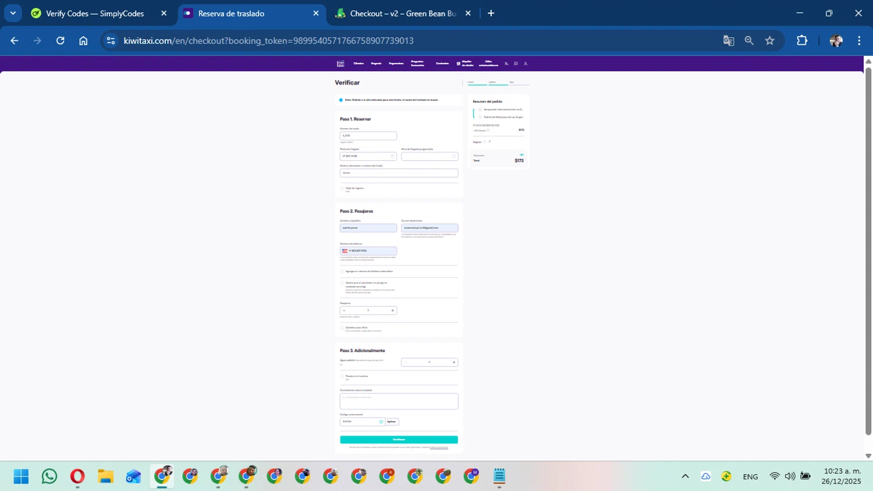Screen dimensions: 873x491
Task: Open File Explorer from taskbar
Action: point(105,476)
